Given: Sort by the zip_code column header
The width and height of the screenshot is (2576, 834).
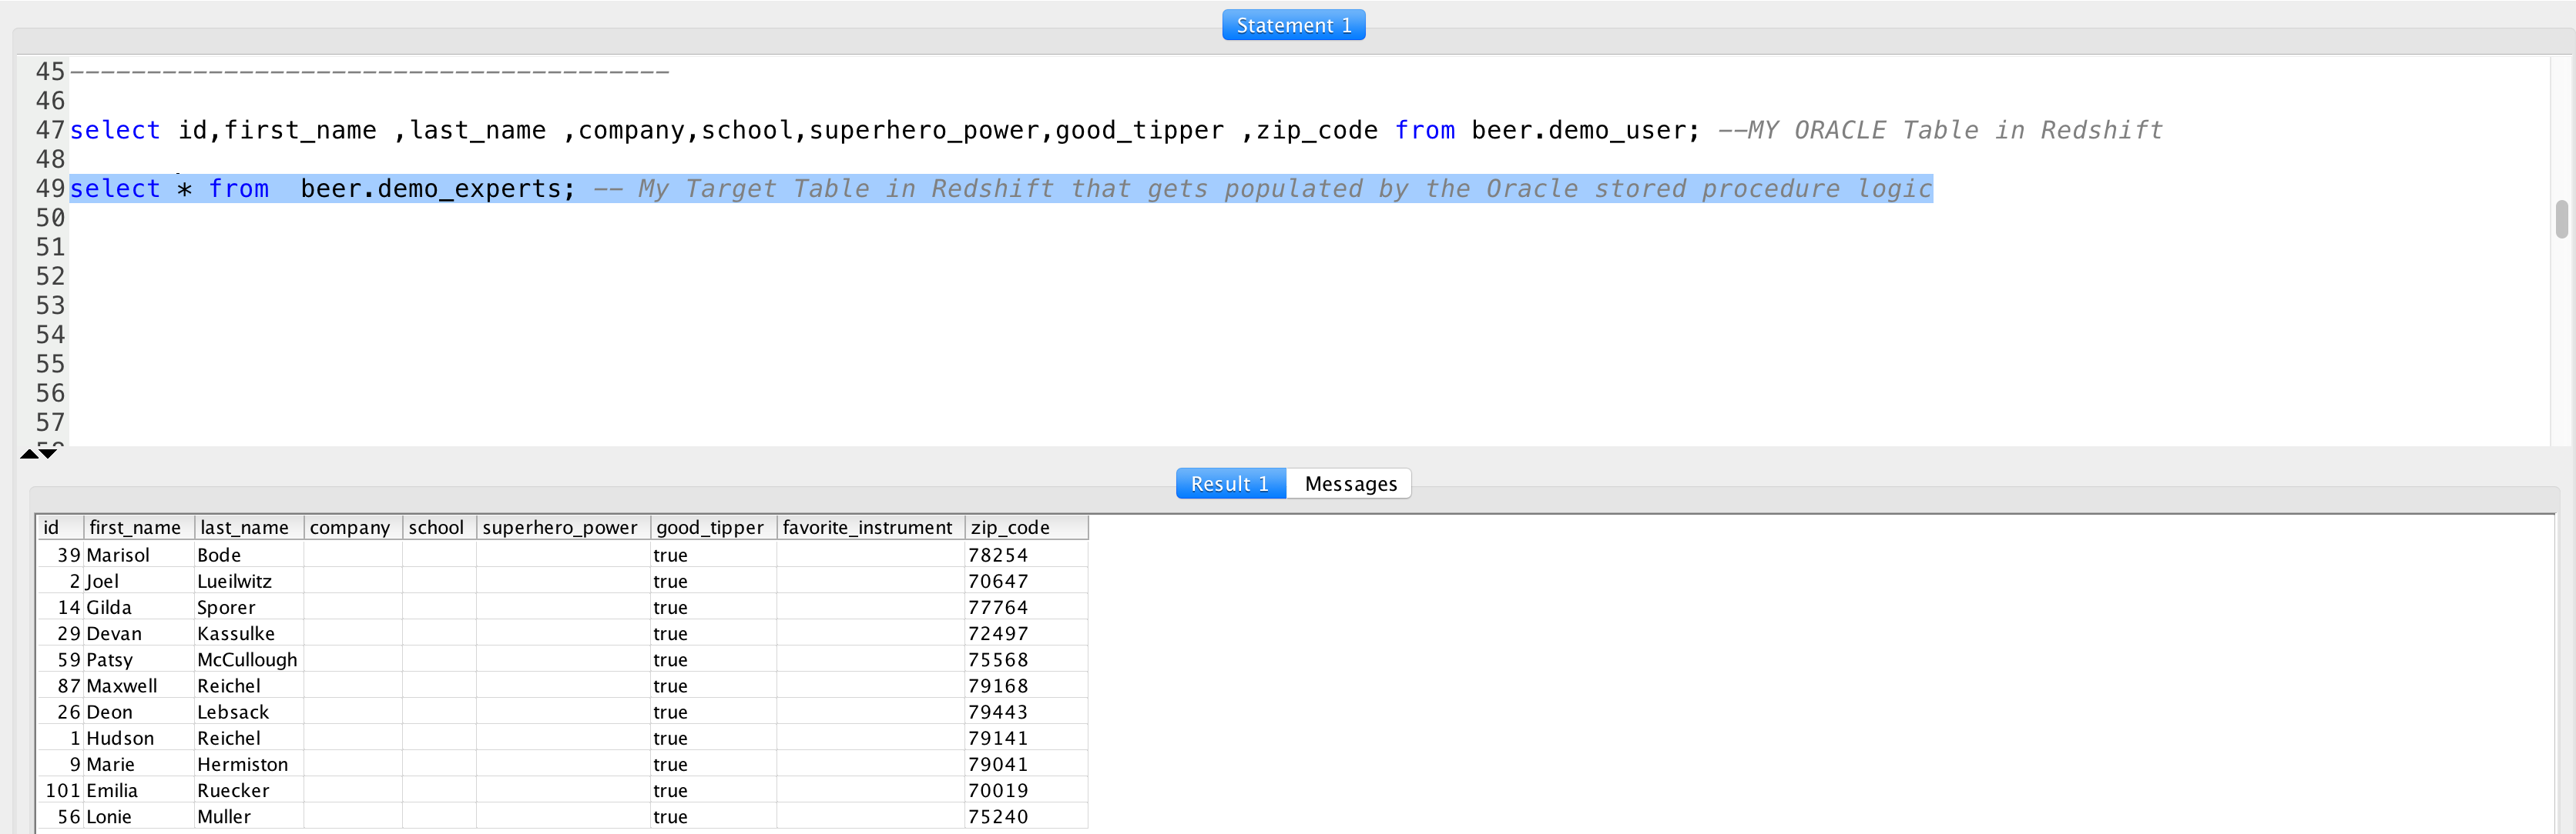Looking at the screenshot, I should 1009,527.
